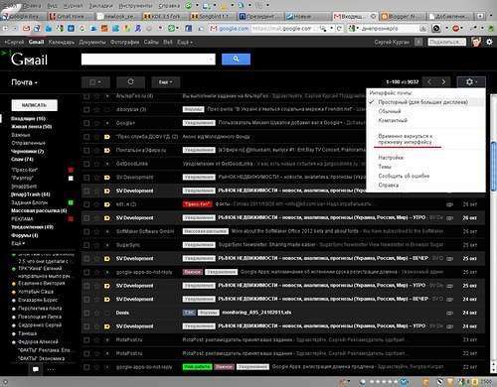Screen dimensions: 497x387
Task: Expand the select-all checkbox dropdown
Action: coord(95,82)
